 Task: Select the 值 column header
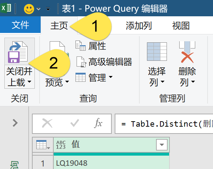point(111,145)
